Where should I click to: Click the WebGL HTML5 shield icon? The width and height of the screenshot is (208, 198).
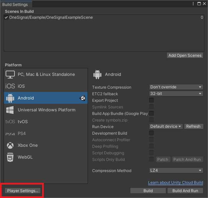[10, 157]
